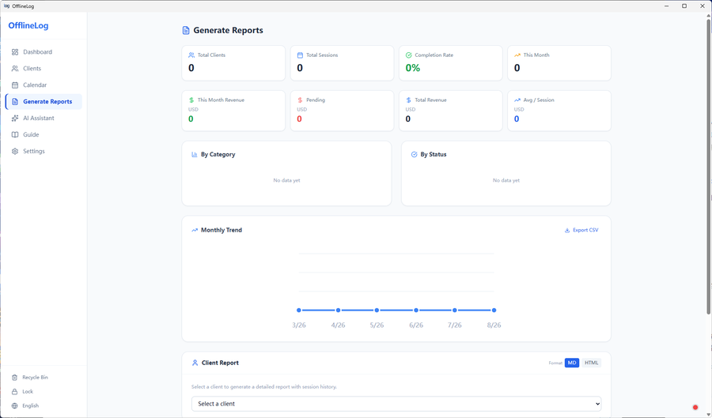Switch report format to MD
Image resolution: width=712 pixels, height=418 pixels.
(x=572, y=363)
